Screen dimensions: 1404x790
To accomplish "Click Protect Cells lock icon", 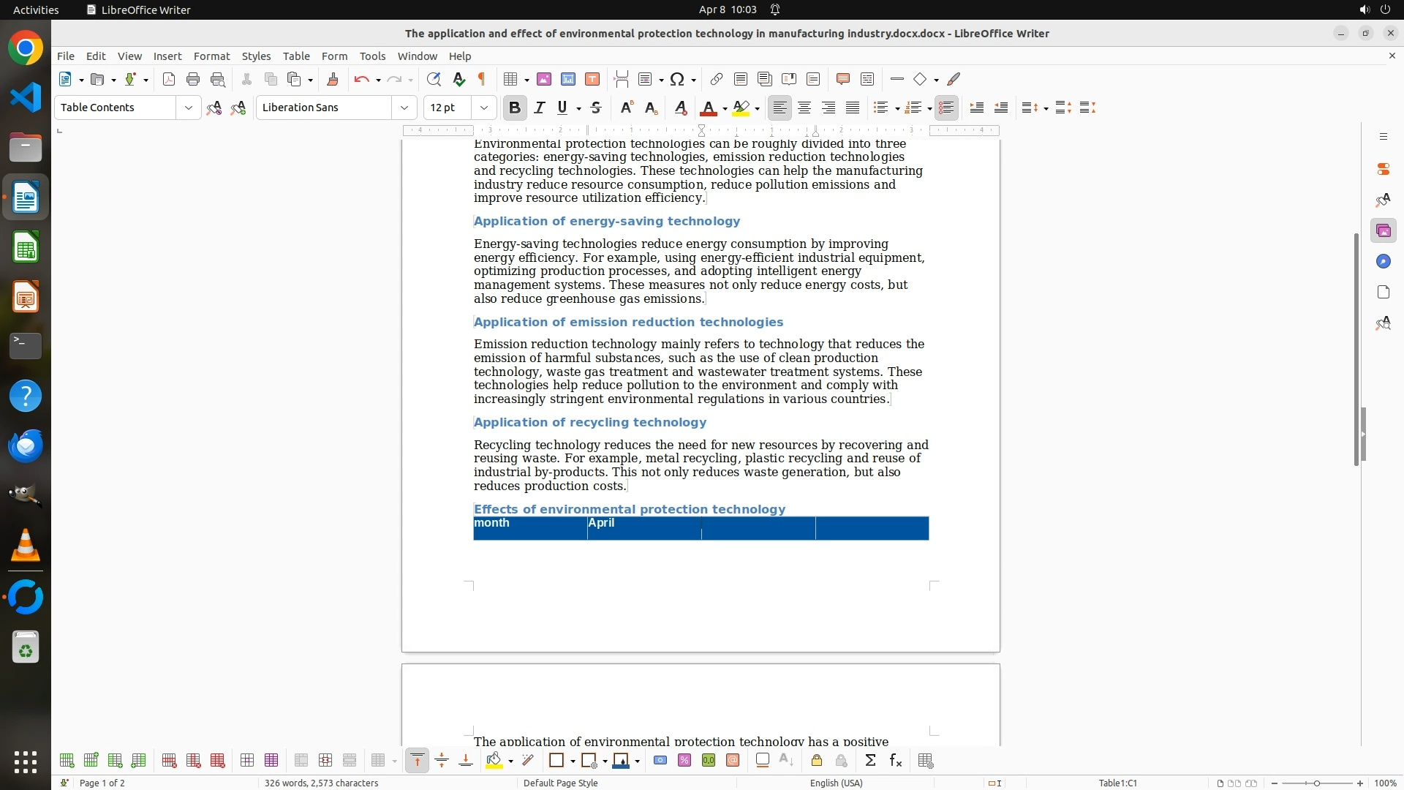I will tap(817, 761).
